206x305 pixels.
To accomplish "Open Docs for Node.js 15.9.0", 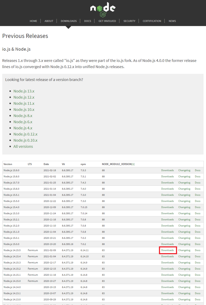I will click(198, 170).
